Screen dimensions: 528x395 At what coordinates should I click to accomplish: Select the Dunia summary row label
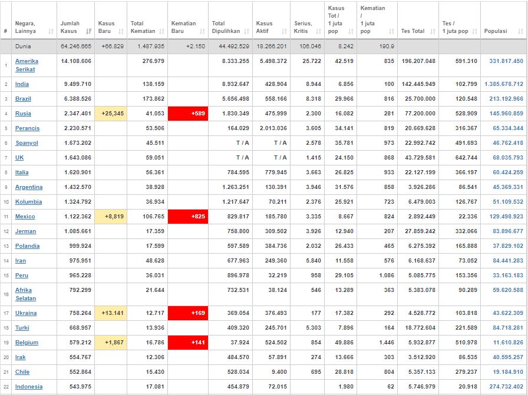point(23,47)
